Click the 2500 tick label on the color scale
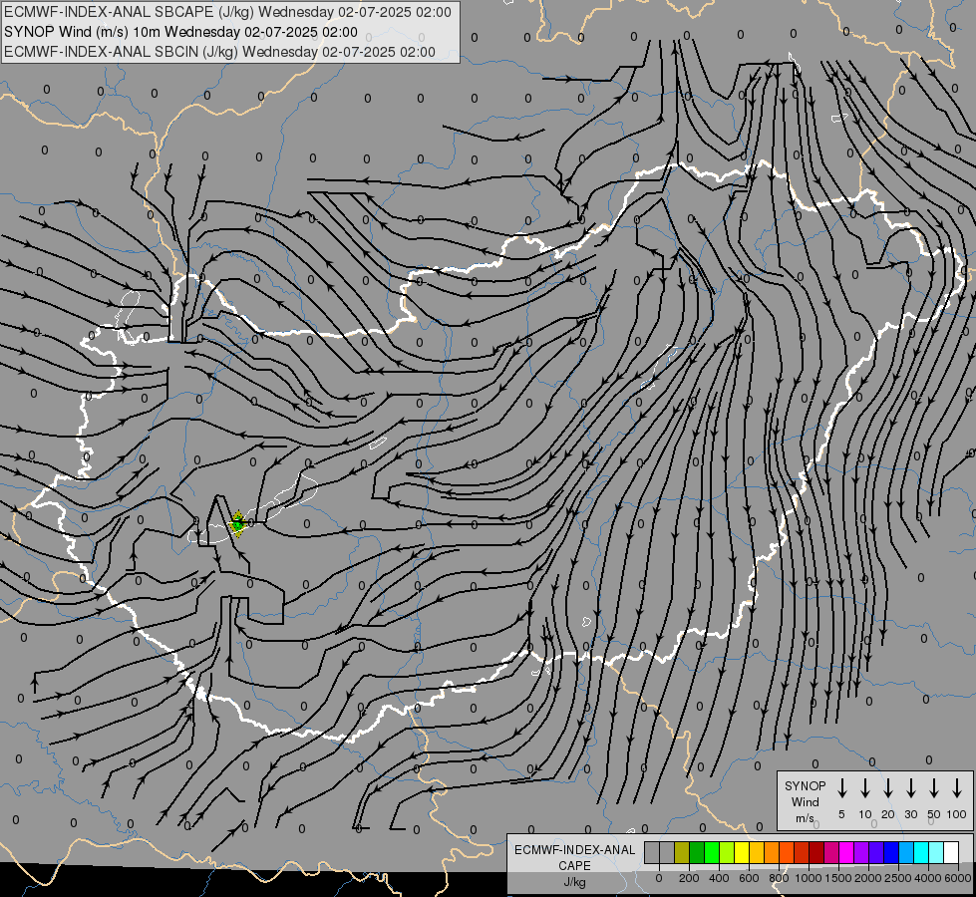 pos(898,878)
